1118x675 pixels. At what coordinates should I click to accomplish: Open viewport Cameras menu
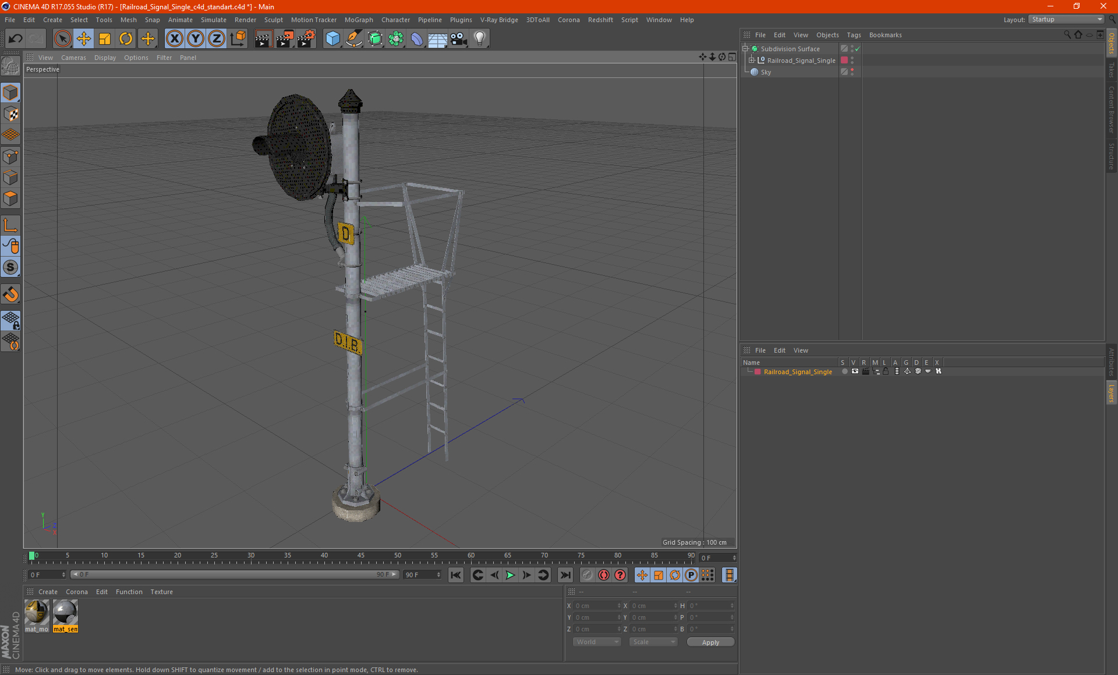pos(73,58)
